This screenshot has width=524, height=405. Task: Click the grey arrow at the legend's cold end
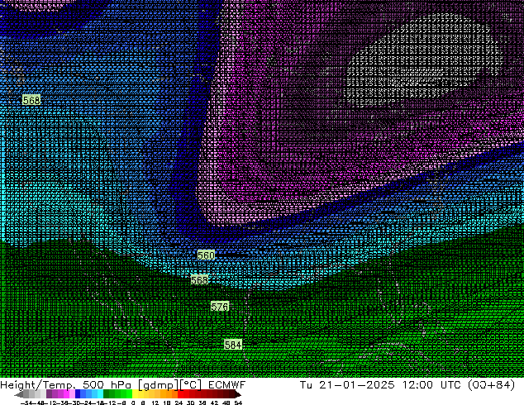19,394
